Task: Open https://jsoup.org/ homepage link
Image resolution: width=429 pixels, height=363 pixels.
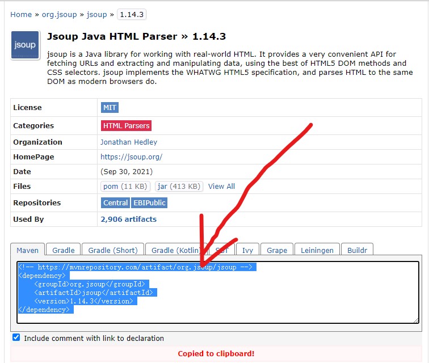Action: 131,157
